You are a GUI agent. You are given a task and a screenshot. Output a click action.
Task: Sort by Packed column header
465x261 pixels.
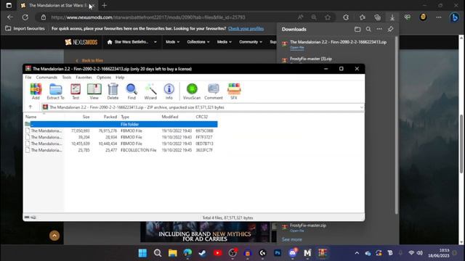coord(110,117)
